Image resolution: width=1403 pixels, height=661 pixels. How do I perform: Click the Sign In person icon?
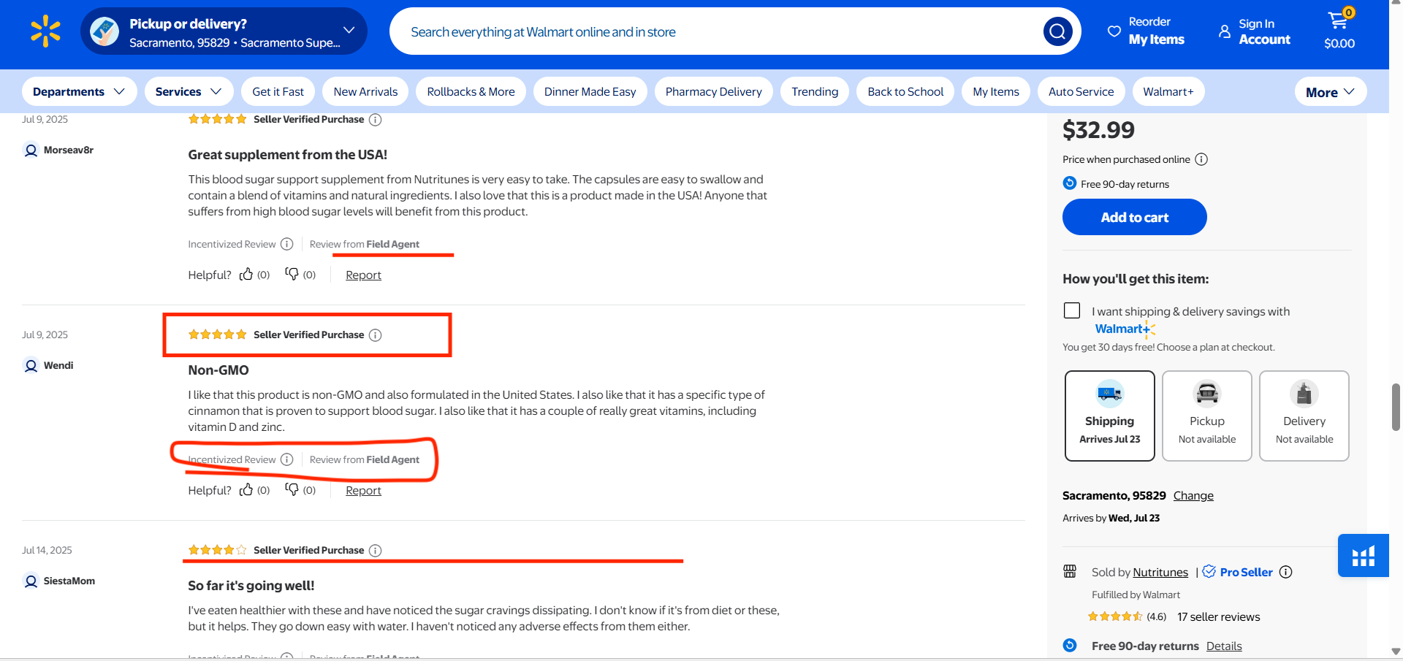(1225, 31)
